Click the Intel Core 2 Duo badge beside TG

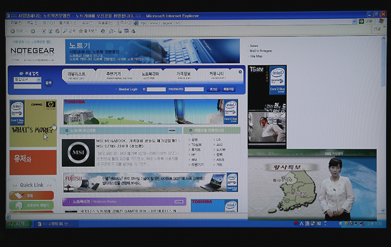277,80
